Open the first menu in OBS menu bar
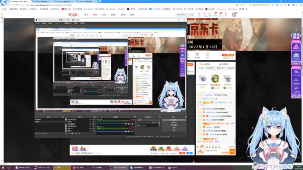 tap(37, 23)
